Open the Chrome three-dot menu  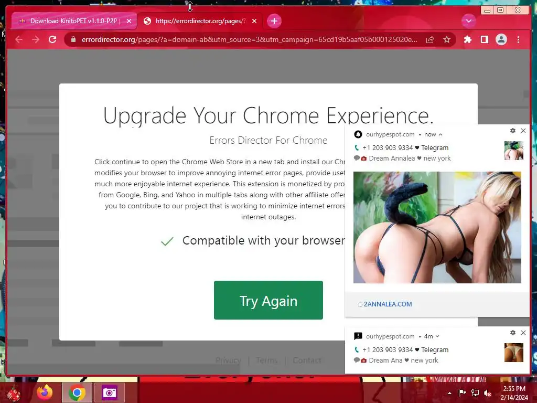[x=519, y=40]
